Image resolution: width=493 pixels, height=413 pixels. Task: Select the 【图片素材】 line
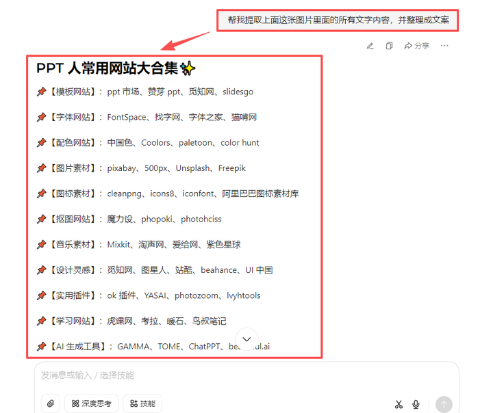point(141,168)
